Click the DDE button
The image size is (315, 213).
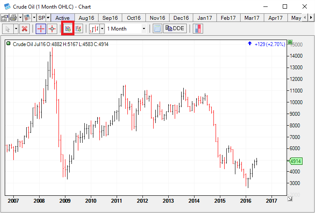coord(175,29)
